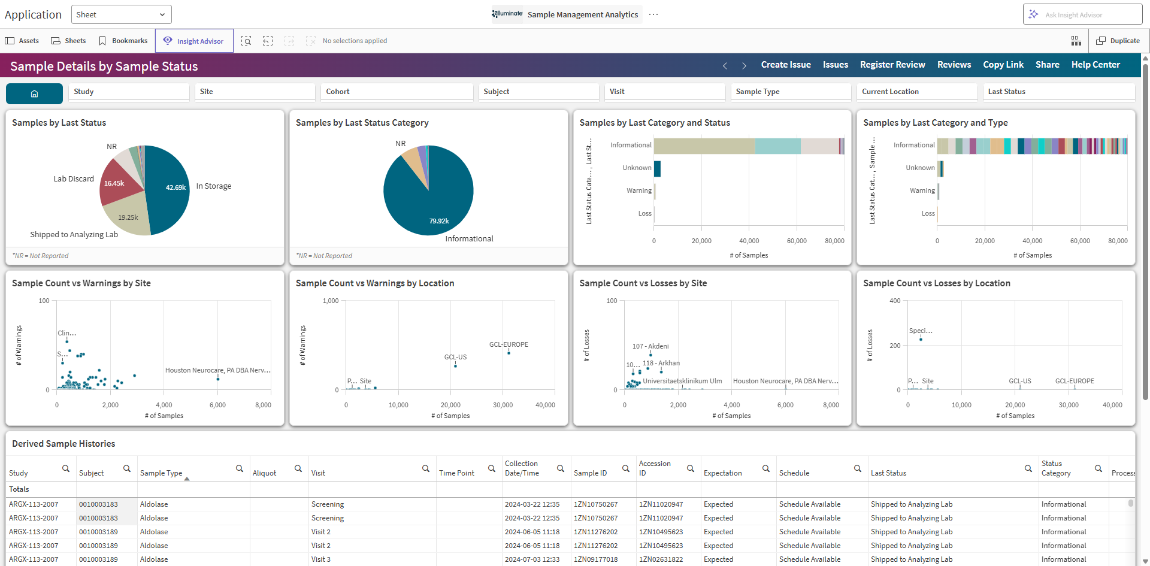
Task: Open the Sheets panel
Action: [x=68, y=41]
